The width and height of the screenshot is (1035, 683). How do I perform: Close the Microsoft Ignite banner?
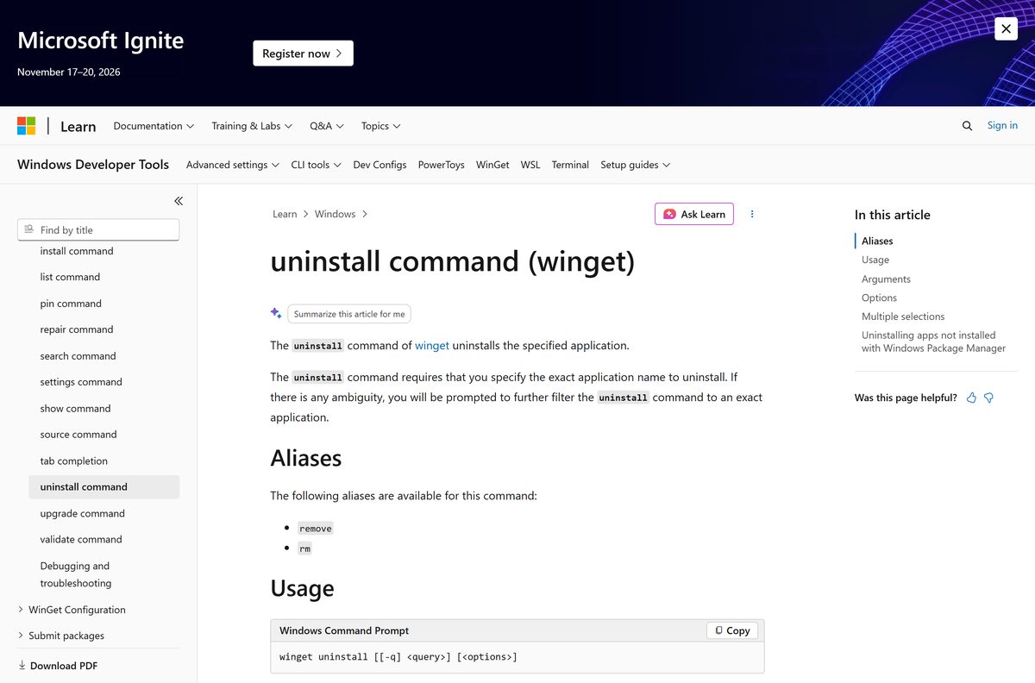tap(1006, 28)
